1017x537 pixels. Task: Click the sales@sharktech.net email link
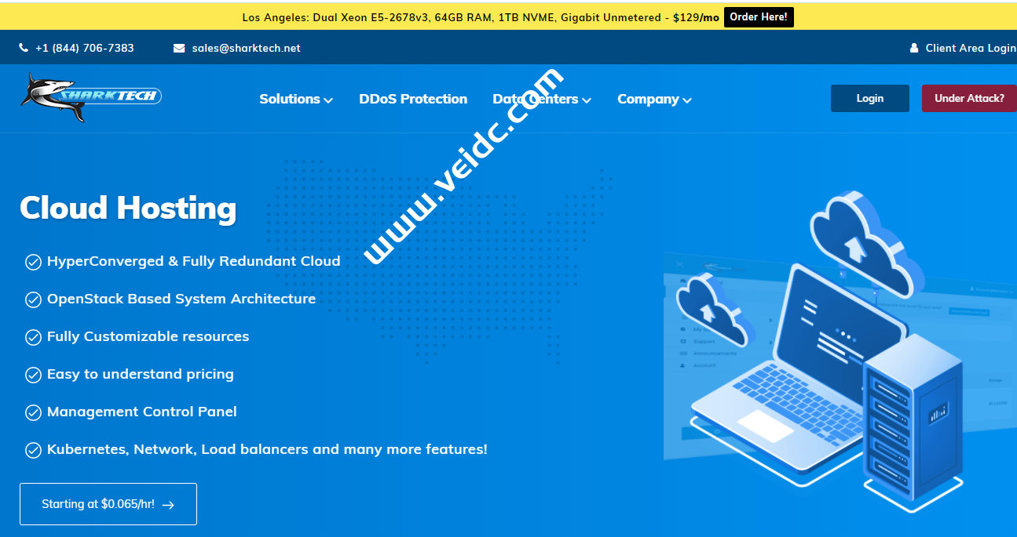[x=247, y=48]
